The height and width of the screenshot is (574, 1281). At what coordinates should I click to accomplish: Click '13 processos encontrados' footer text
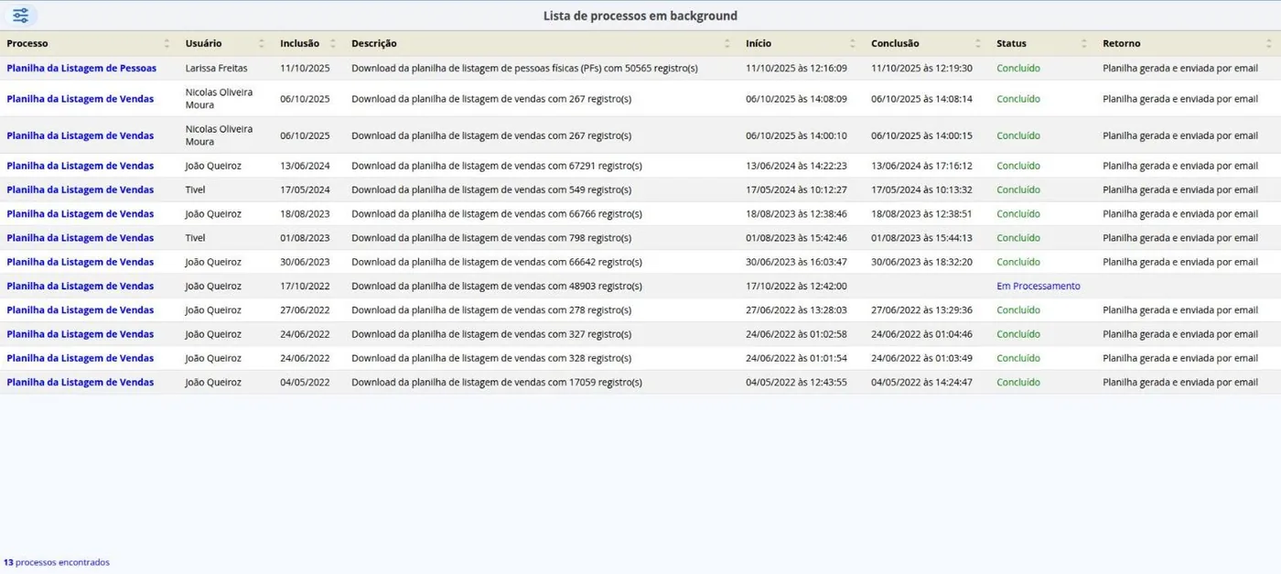coord(57,562)
